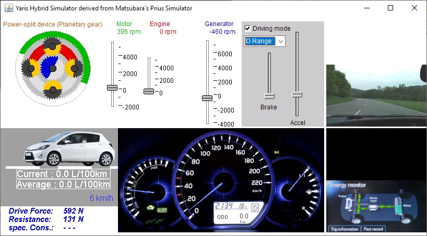Click the green EV car indicator icon
This screenshot has width=427, height=236.
tap(150, 208)
